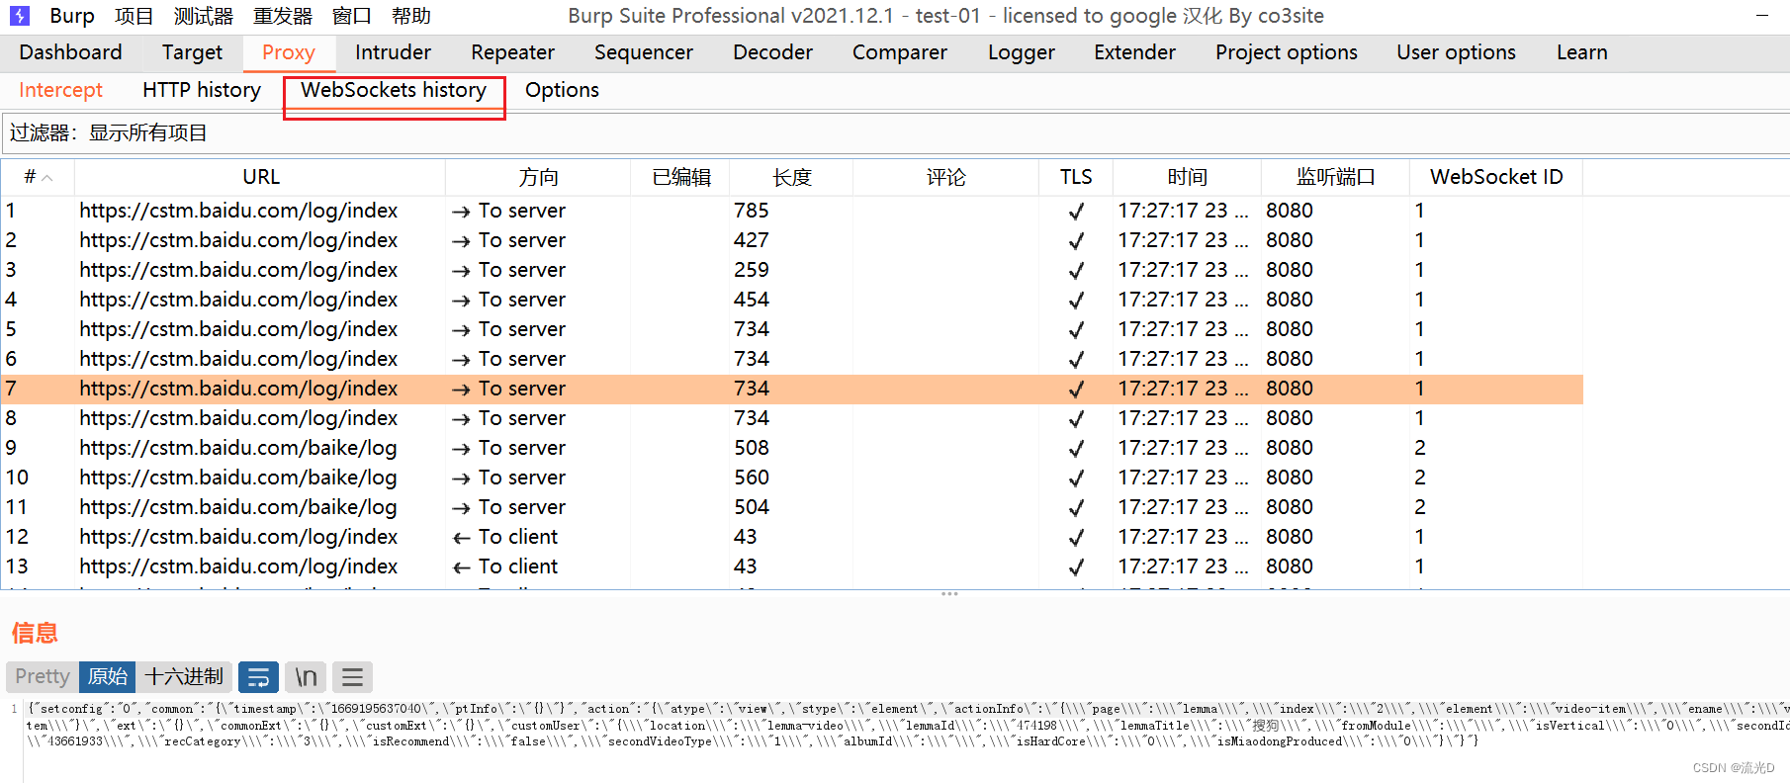Sort by the 评论 column header
This screenshot has width=1790, height=783.
coord(946,177)
